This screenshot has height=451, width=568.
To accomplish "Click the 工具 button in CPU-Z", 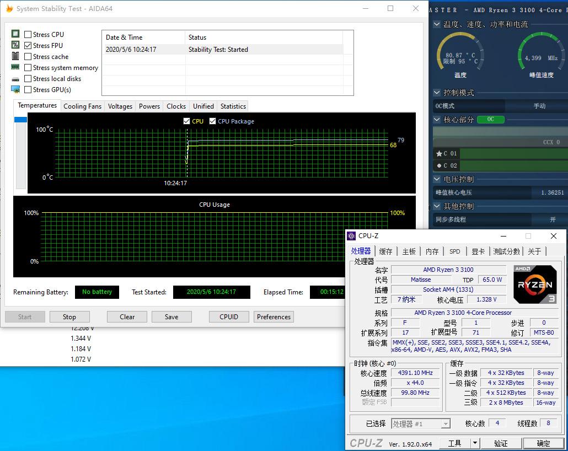I will (x=454, y=443).
